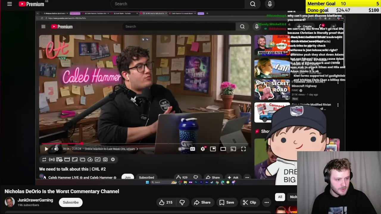Start voice search with the outer microphone icon
Screen dimensions: 381x214
point(270,4)
